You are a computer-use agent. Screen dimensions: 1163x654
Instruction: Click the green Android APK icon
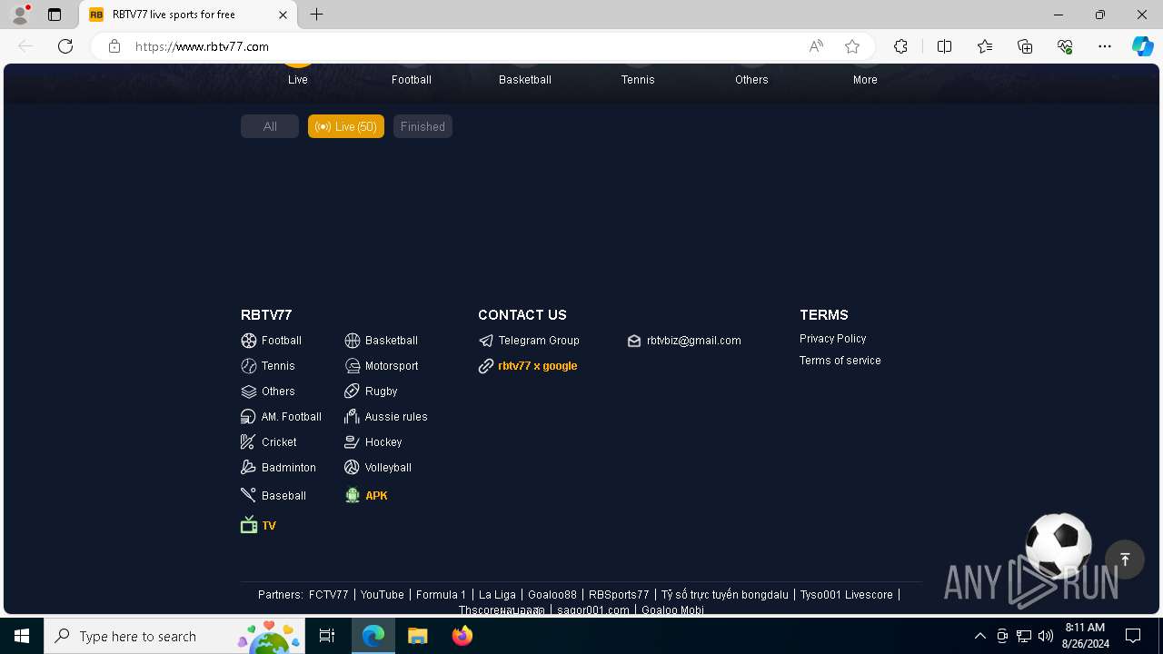pos(353,495)
